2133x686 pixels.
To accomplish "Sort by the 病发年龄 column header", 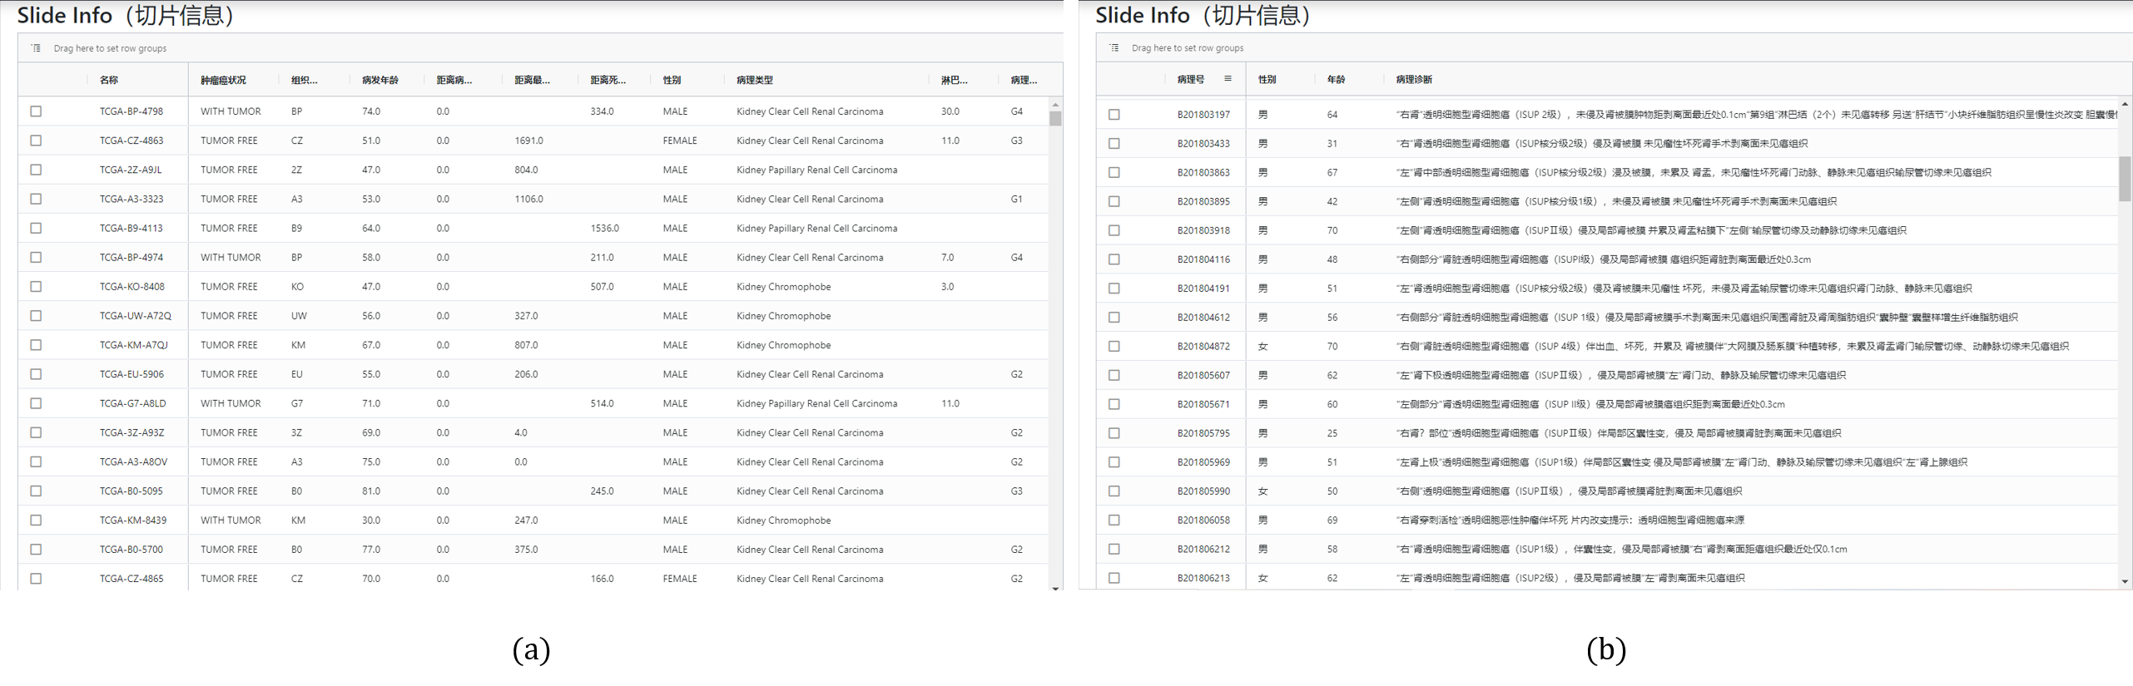I will (380, 80).
